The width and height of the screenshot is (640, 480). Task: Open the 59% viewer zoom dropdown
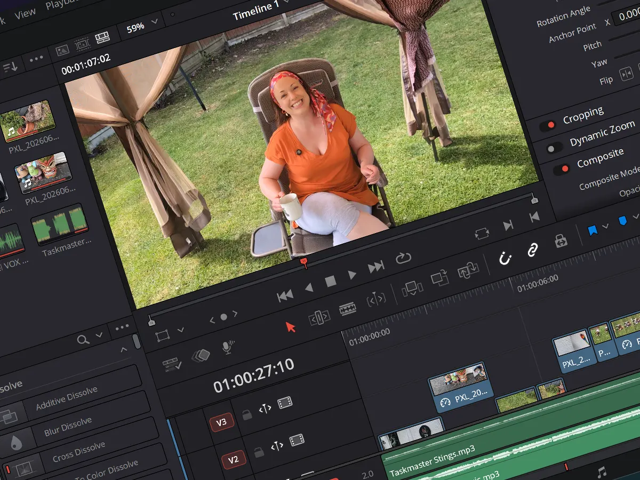(x=142, y=25)
